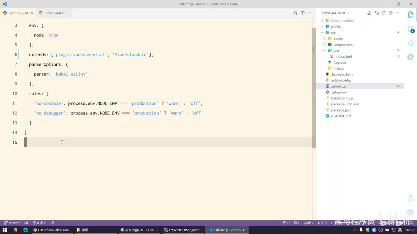Show hidden system tray icons
The width and height of the screenshot is (417, 234).
(355, 230)
